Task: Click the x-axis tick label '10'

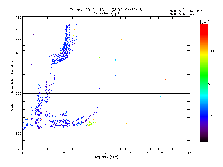Action: click(x=161, y=153)
